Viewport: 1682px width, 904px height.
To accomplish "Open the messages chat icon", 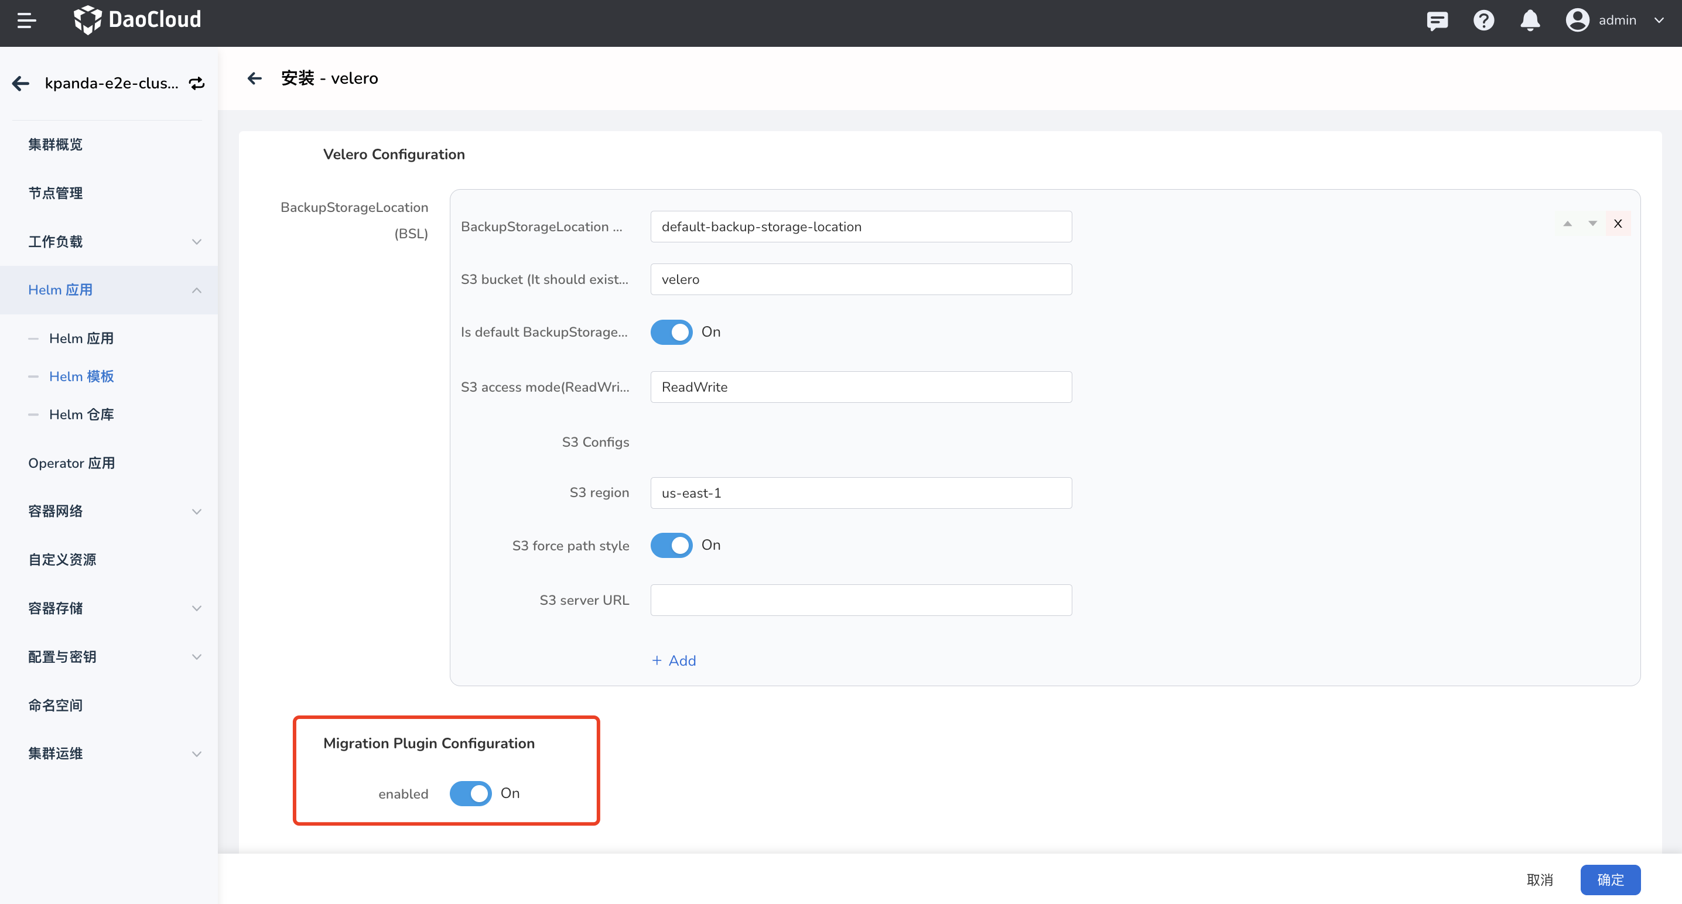I will 1437,21.
